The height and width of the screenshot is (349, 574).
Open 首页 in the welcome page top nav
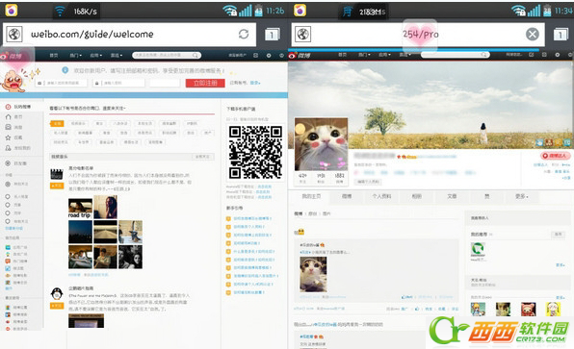click(54, 56)
